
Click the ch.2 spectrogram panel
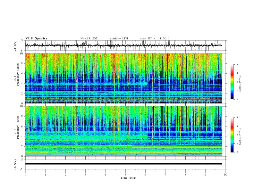click(x=123, y=131)
